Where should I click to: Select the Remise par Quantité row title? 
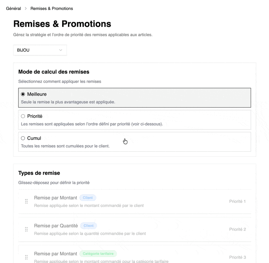[56, 226]
